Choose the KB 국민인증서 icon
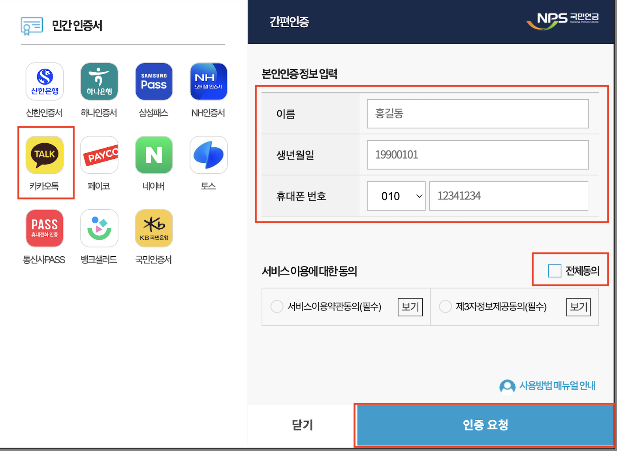 [x=154, y=228]
